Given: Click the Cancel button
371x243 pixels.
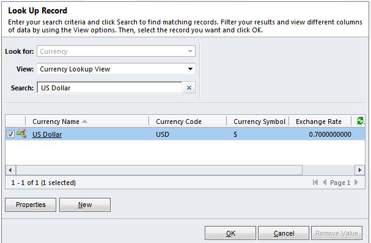Looking at the screenshot, I should [284, 233].
